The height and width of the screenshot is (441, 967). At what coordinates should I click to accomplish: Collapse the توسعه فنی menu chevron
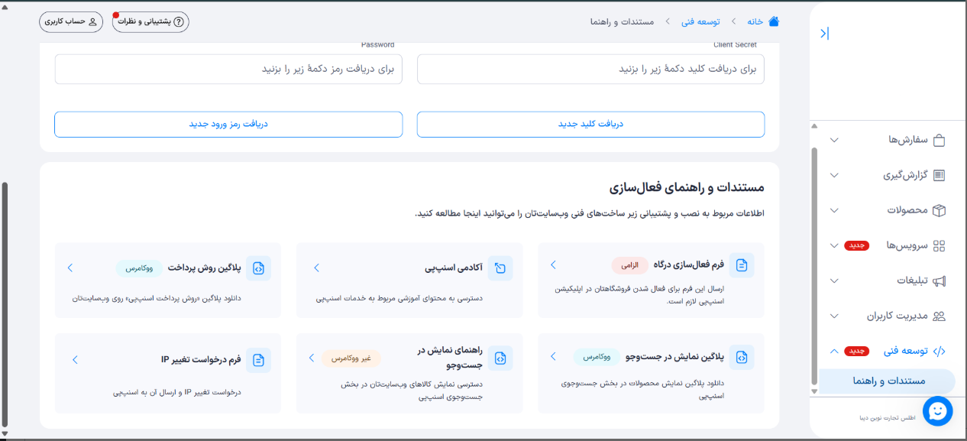[834, 351]
